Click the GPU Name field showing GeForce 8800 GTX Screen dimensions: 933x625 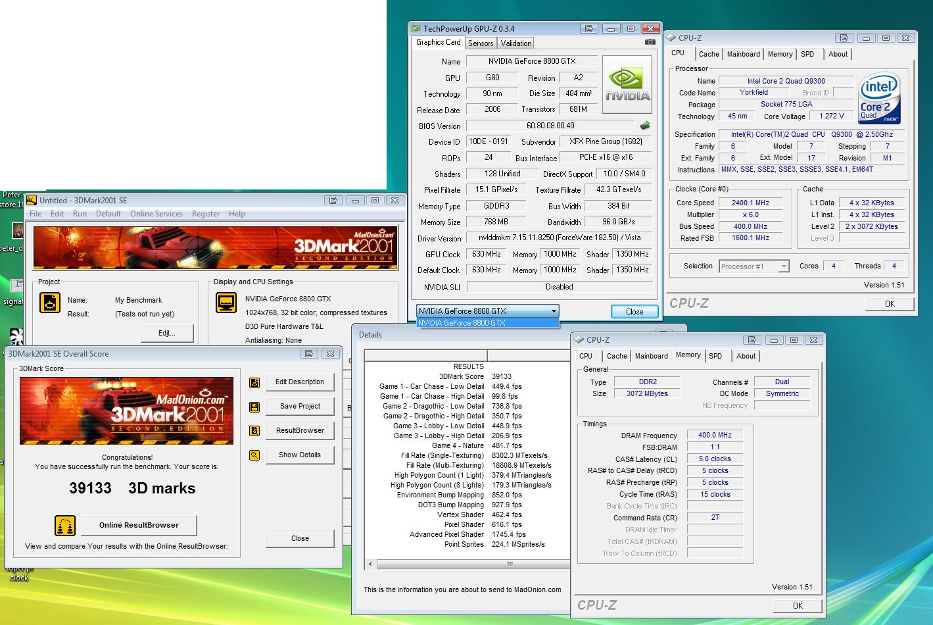tap(532, 61)
